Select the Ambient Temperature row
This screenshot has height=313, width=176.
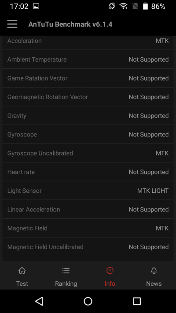pyautogui.click(x=88, y=59)
